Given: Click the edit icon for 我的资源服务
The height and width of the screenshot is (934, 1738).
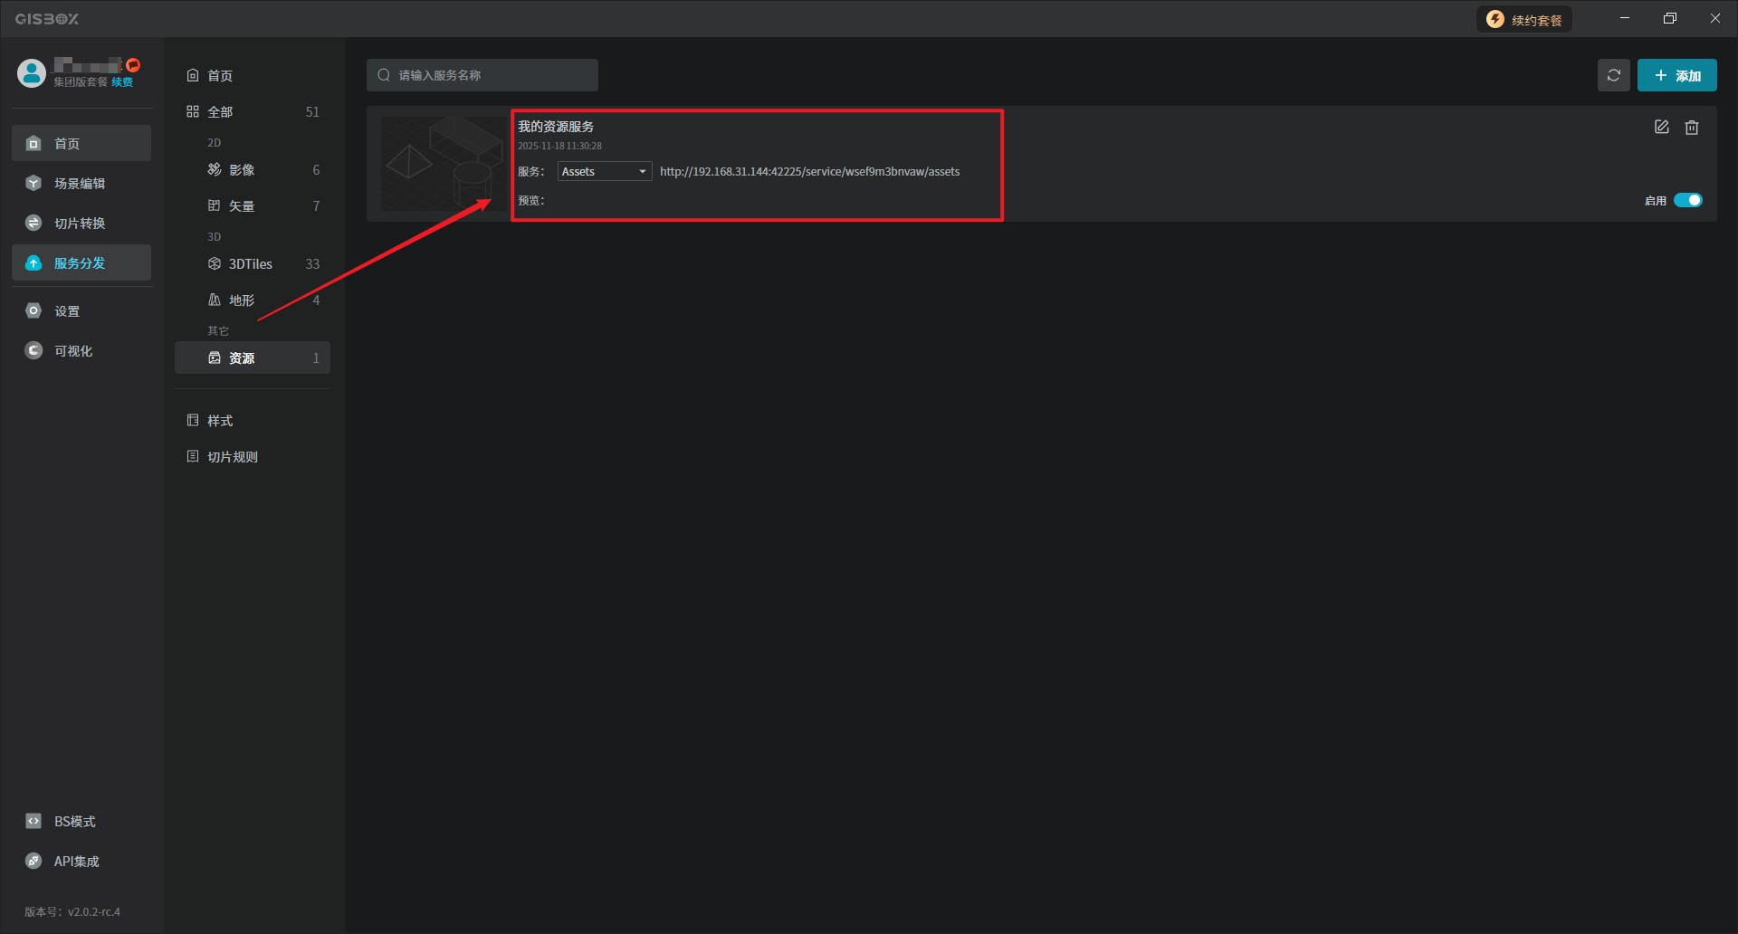Looking at the screenshot, I should click(1661, 128).
